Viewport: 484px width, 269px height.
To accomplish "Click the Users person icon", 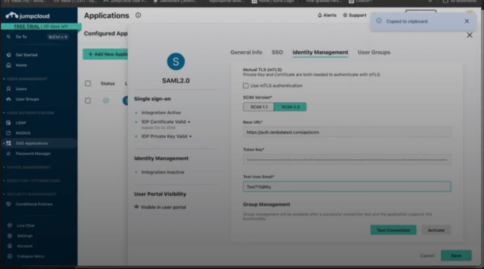I will click(9, 89).
